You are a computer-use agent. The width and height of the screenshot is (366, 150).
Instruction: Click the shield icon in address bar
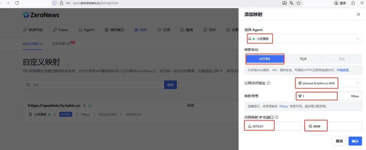point(54,3)
